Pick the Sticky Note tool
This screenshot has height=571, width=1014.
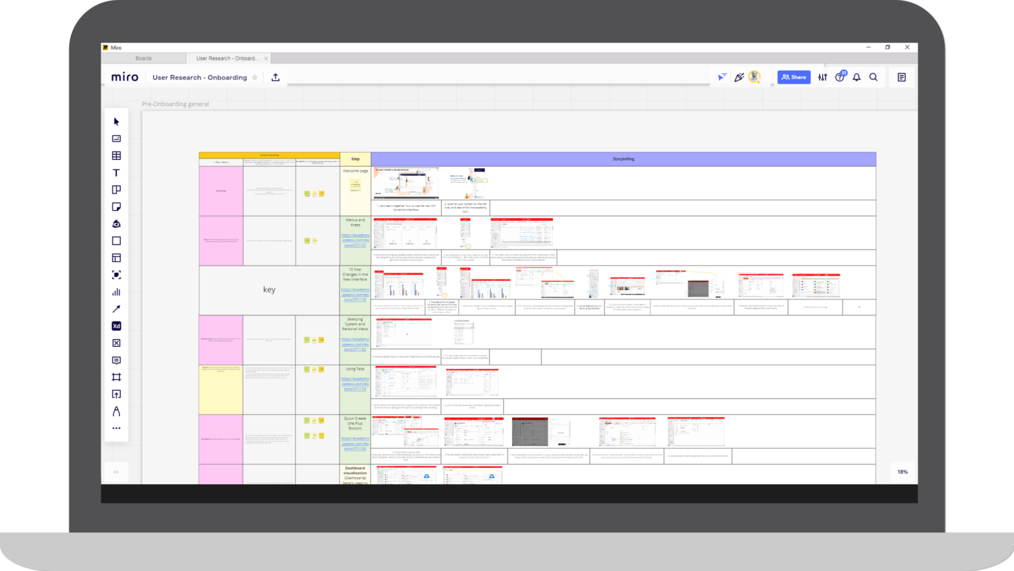116,206
